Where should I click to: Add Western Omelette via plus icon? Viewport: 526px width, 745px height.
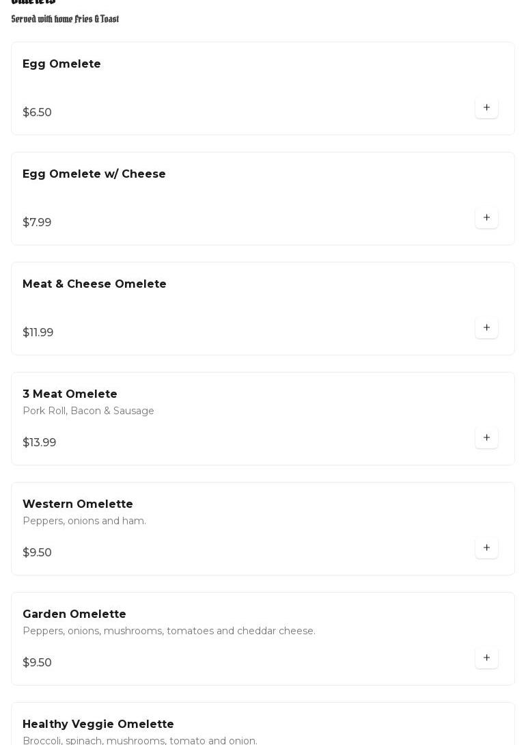pyautogui.click(x=486, y=548)
